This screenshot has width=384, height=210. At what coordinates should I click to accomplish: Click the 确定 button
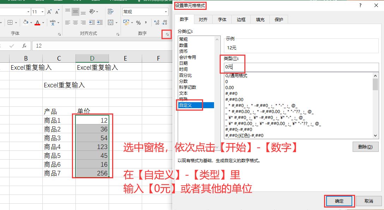[339, 201]
